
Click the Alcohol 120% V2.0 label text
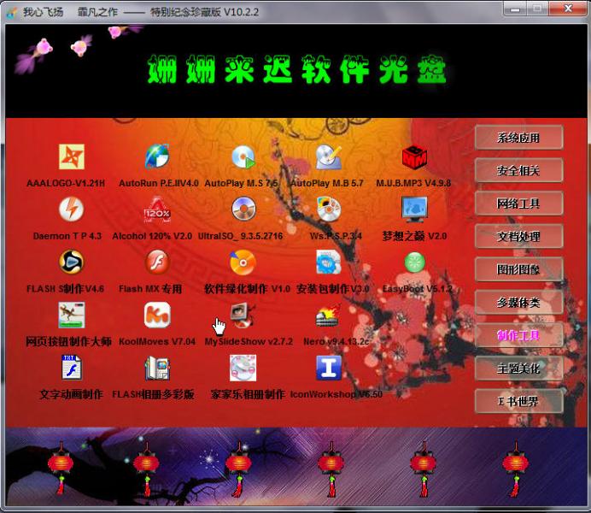tap(152, 236)
